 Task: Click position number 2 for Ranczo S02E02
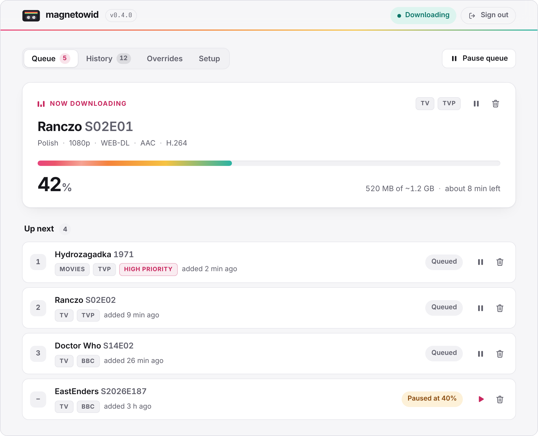[38, 308]
